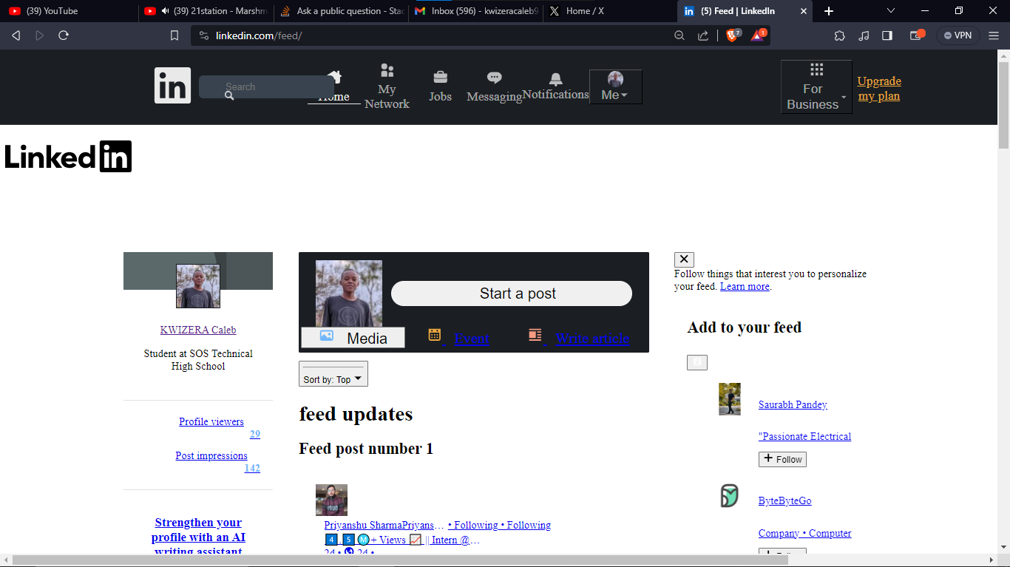Click the LinkedIn search field

point(266,86)
